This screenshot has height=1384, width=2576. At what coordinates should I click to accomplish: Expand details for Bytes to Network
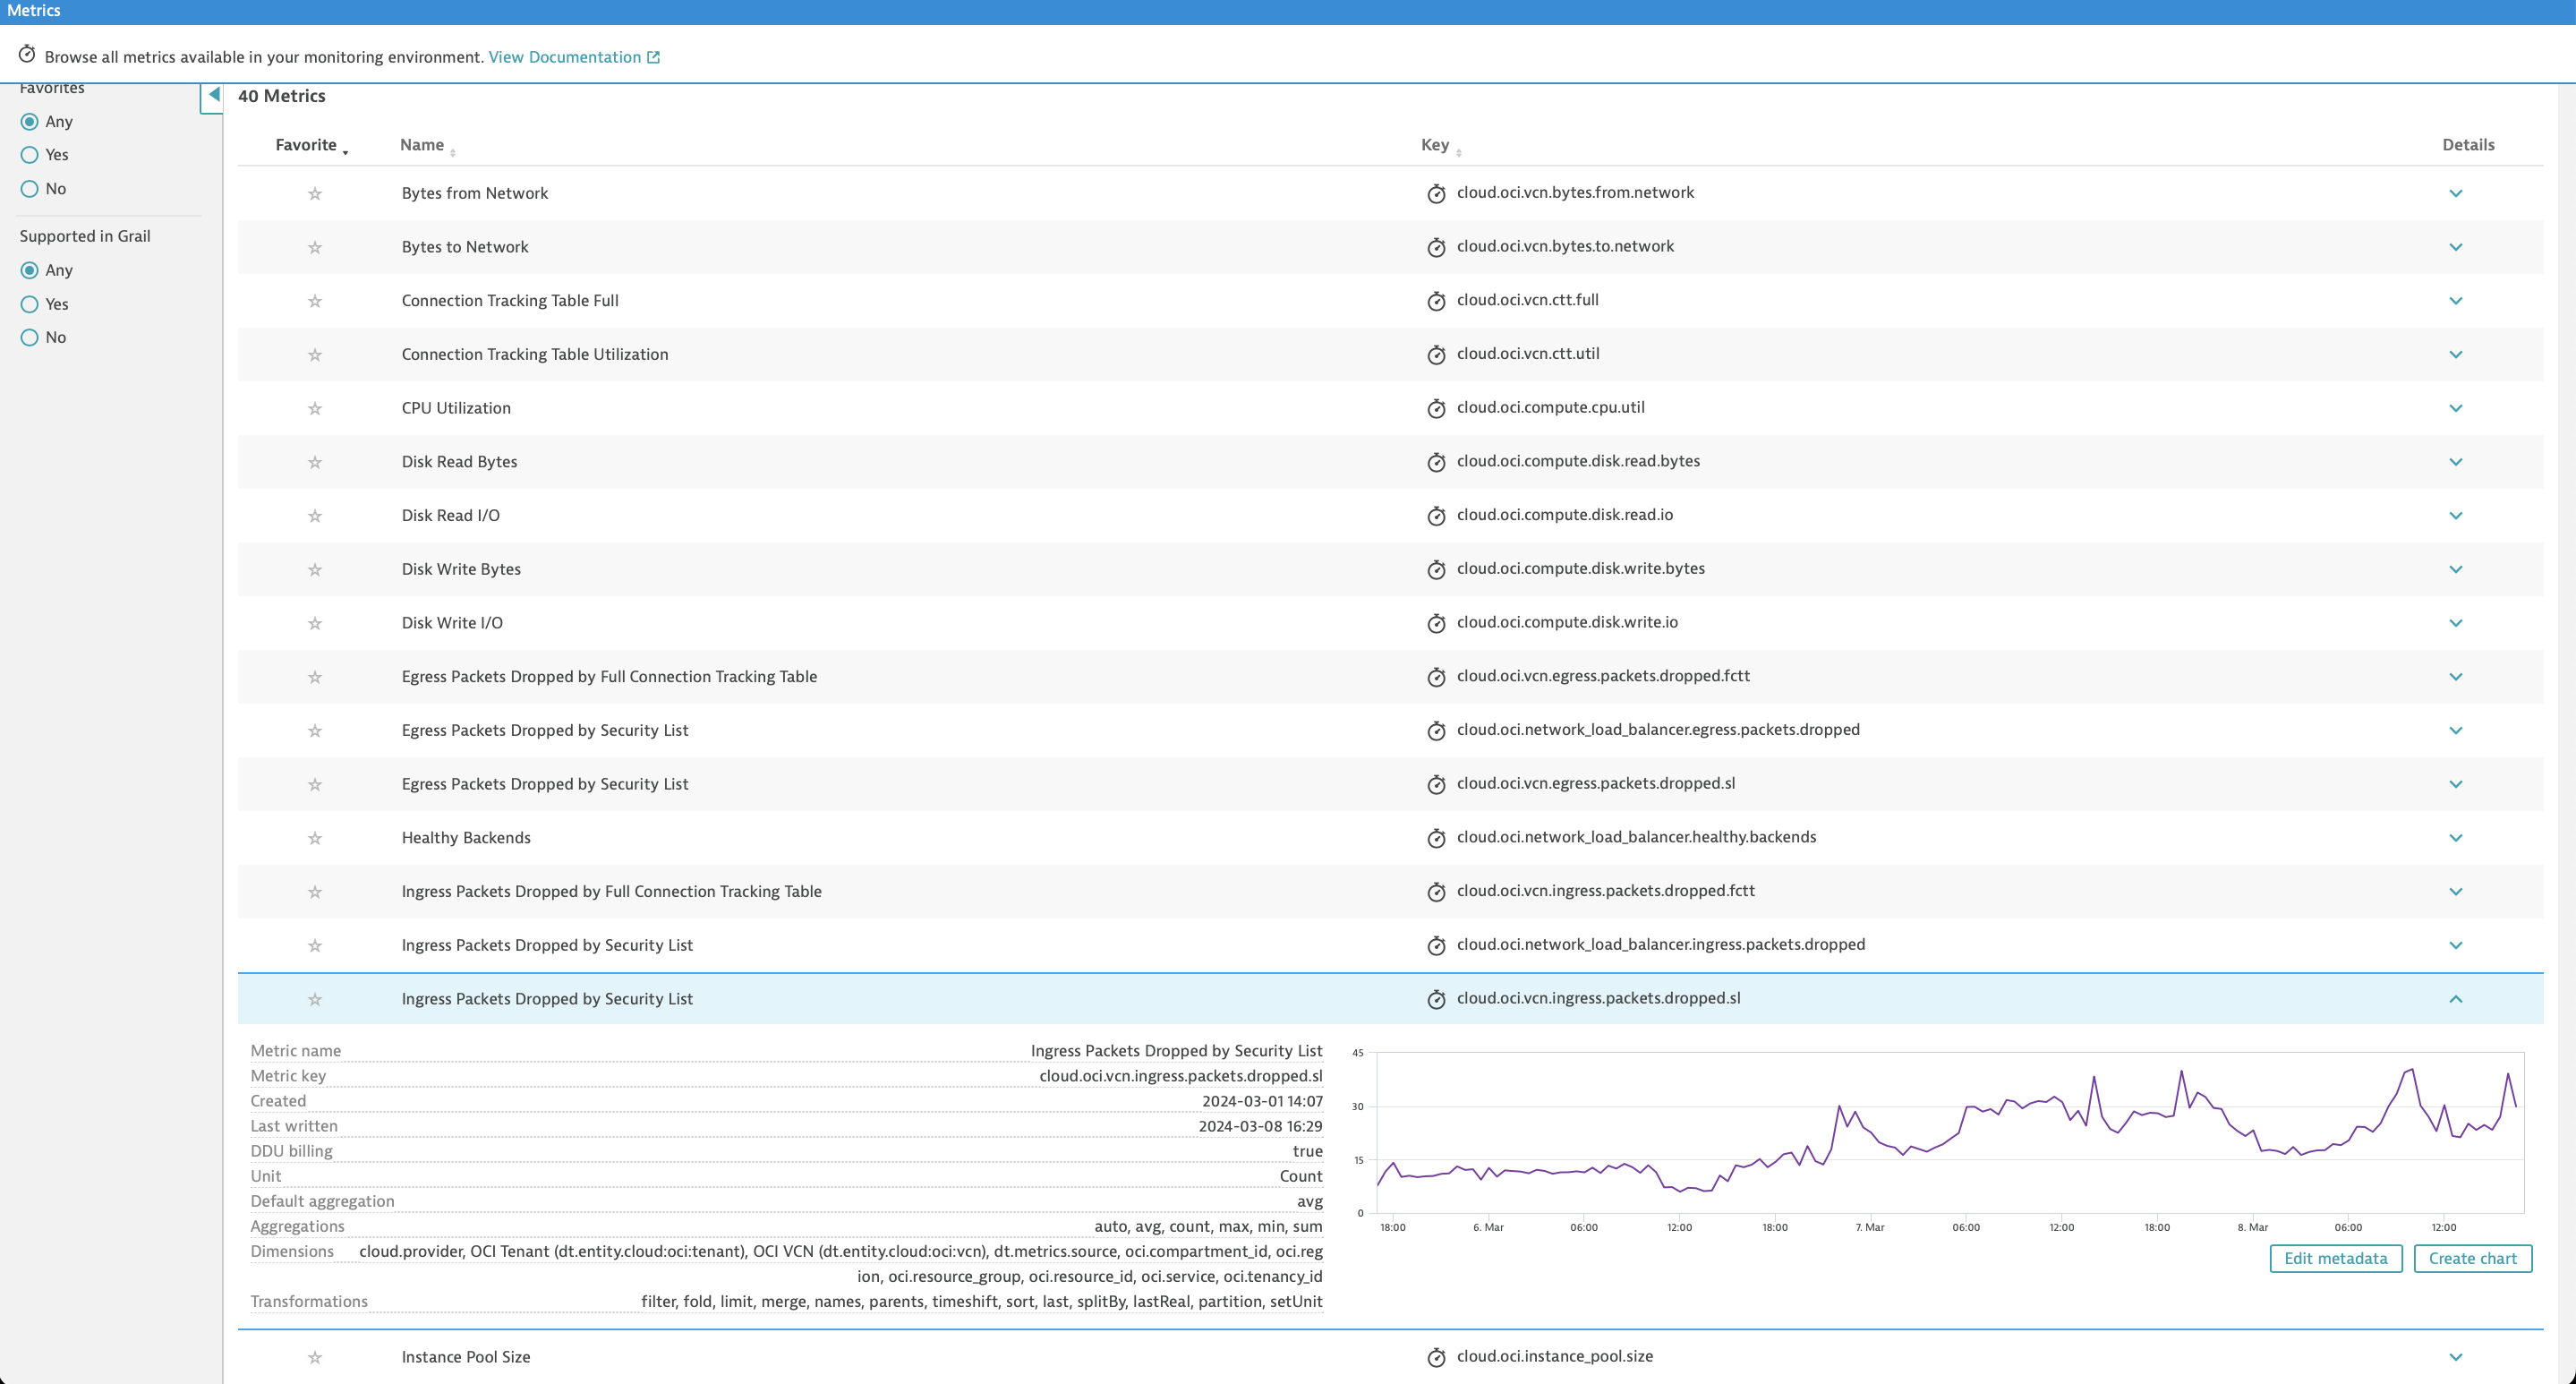(2456, 247)
